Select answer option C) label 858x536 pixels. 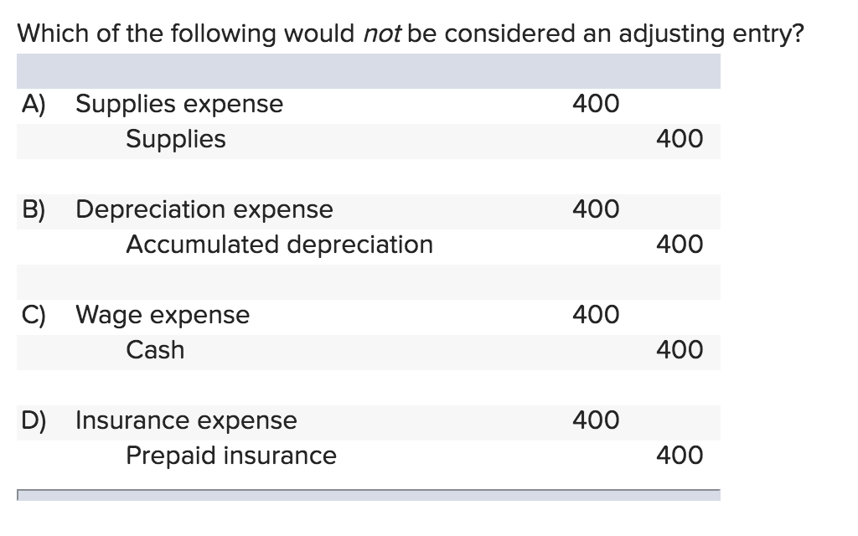[34, 315]
